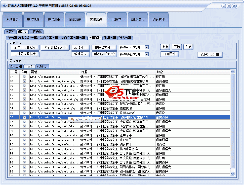
Task: Uncheck the enable box for ID 77
Action: (x=24, y=77)
